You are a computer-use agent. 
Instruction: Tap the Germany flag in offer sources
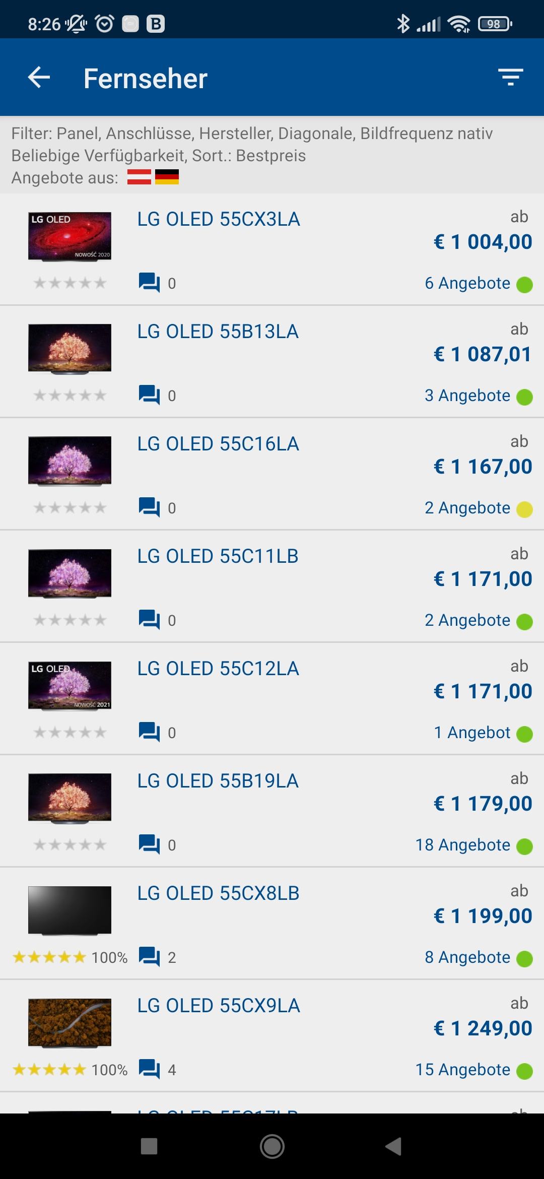point(167,177)
